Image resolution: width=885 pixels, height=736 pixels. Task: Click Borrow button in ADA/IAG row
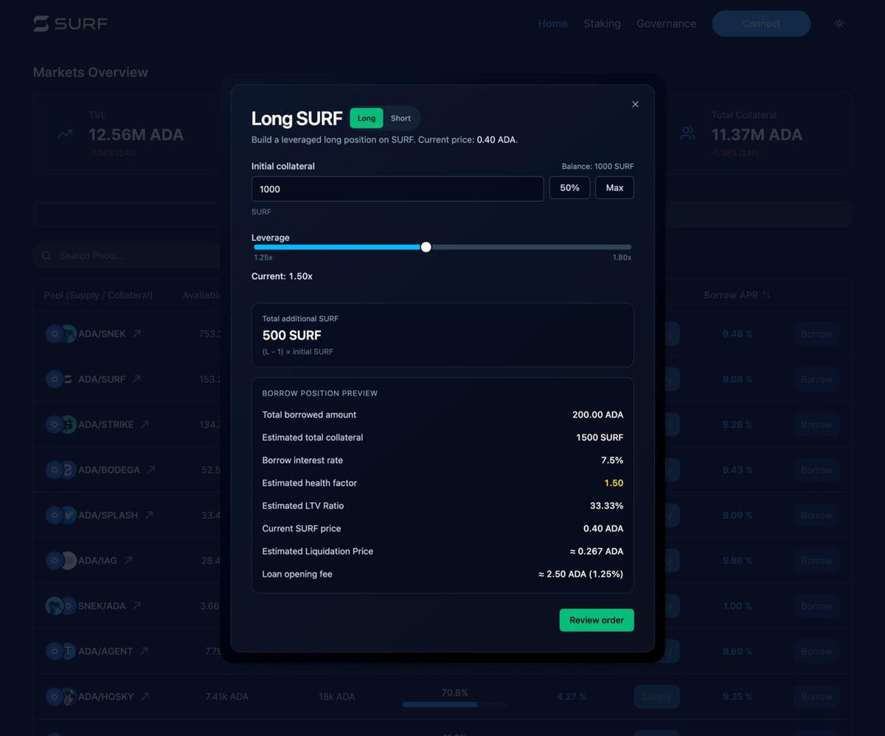click(816, 560)
